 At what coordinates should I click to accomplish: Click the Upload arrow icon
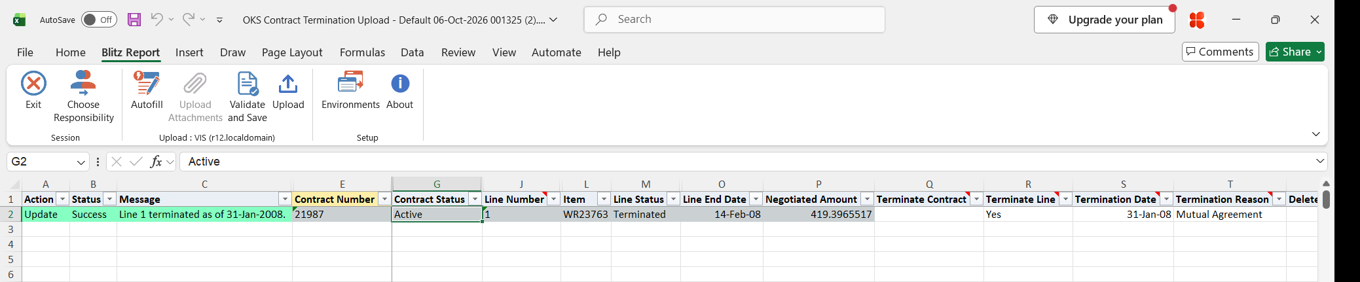[x=288, y=84]
